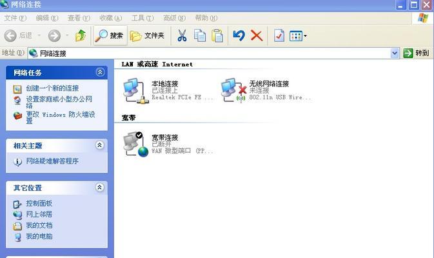
Task: Click the new connection wizard icon
Action: tap(17, 89)
